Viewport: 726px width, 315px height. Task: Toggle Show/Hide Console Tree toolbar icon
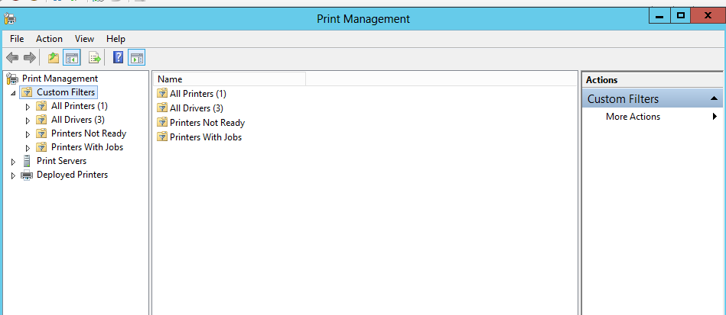72,58
